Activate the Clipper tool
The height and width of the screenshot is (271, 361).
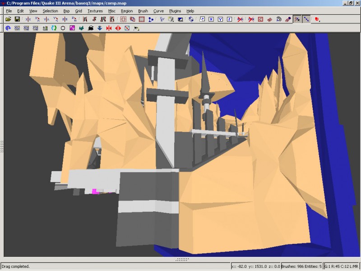point(151,19)
